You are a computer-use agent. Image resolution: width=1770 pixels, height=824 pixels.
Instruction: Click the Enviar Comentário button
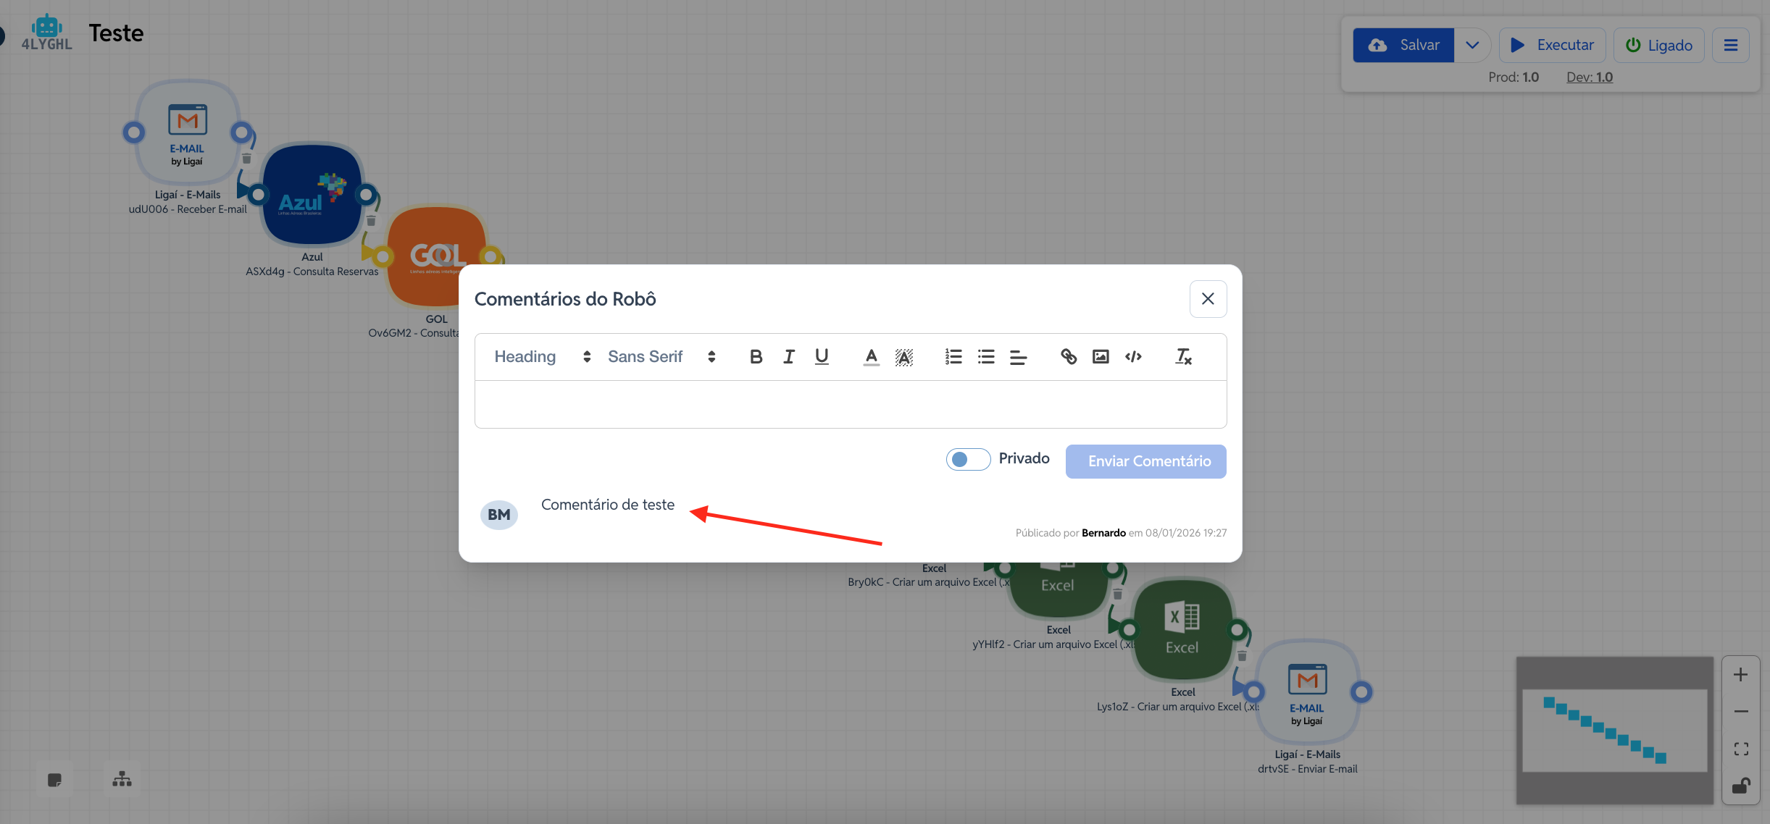pyautogui.click(x=1145, y=461)
